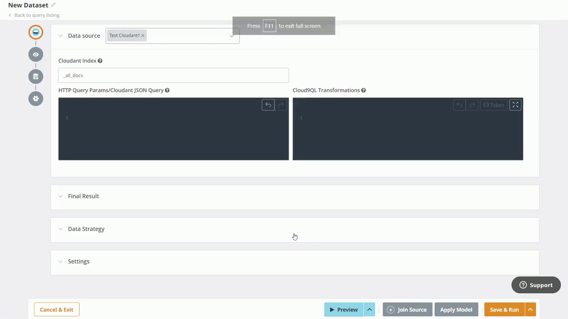Open the Cloudant Index help tooltip

click(x=100, y=60)
